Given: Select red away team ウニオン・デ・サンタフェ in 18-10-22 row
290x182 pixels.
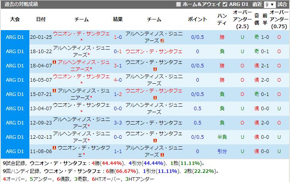Looking at the screenshot, I should pyautogui.click(x=154, y=52).
